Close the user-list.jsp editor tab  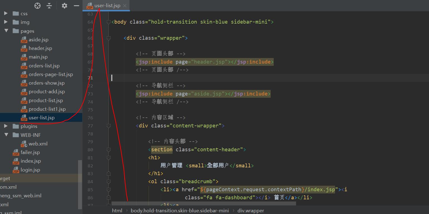[125, 6]
